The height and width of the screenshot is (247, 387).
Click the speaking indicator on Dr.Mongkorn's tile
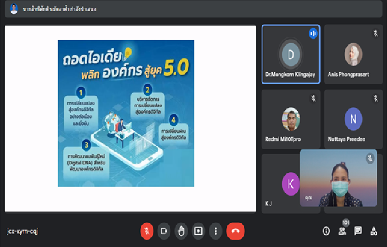[x=313, y=33]
